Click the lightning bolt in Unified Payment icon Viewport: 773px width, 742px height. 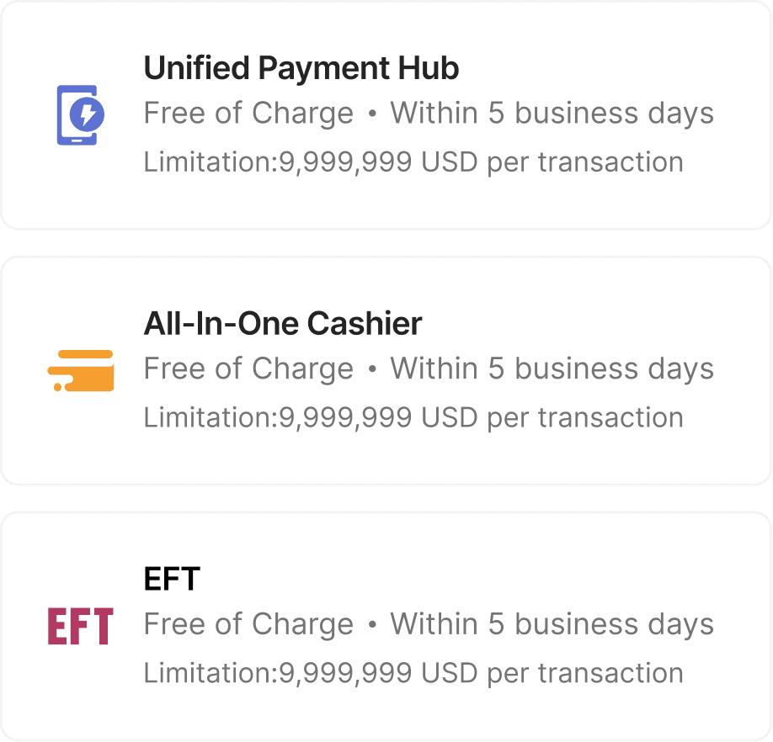tap(88, 114)
